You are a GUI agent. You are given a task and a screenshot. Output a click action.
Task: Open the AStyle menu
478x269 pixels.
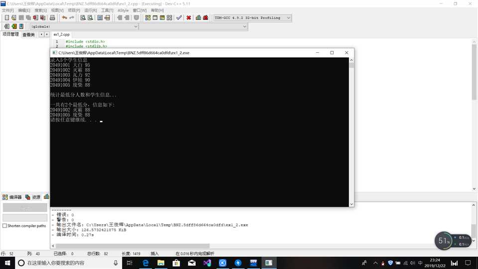[123, 10]
